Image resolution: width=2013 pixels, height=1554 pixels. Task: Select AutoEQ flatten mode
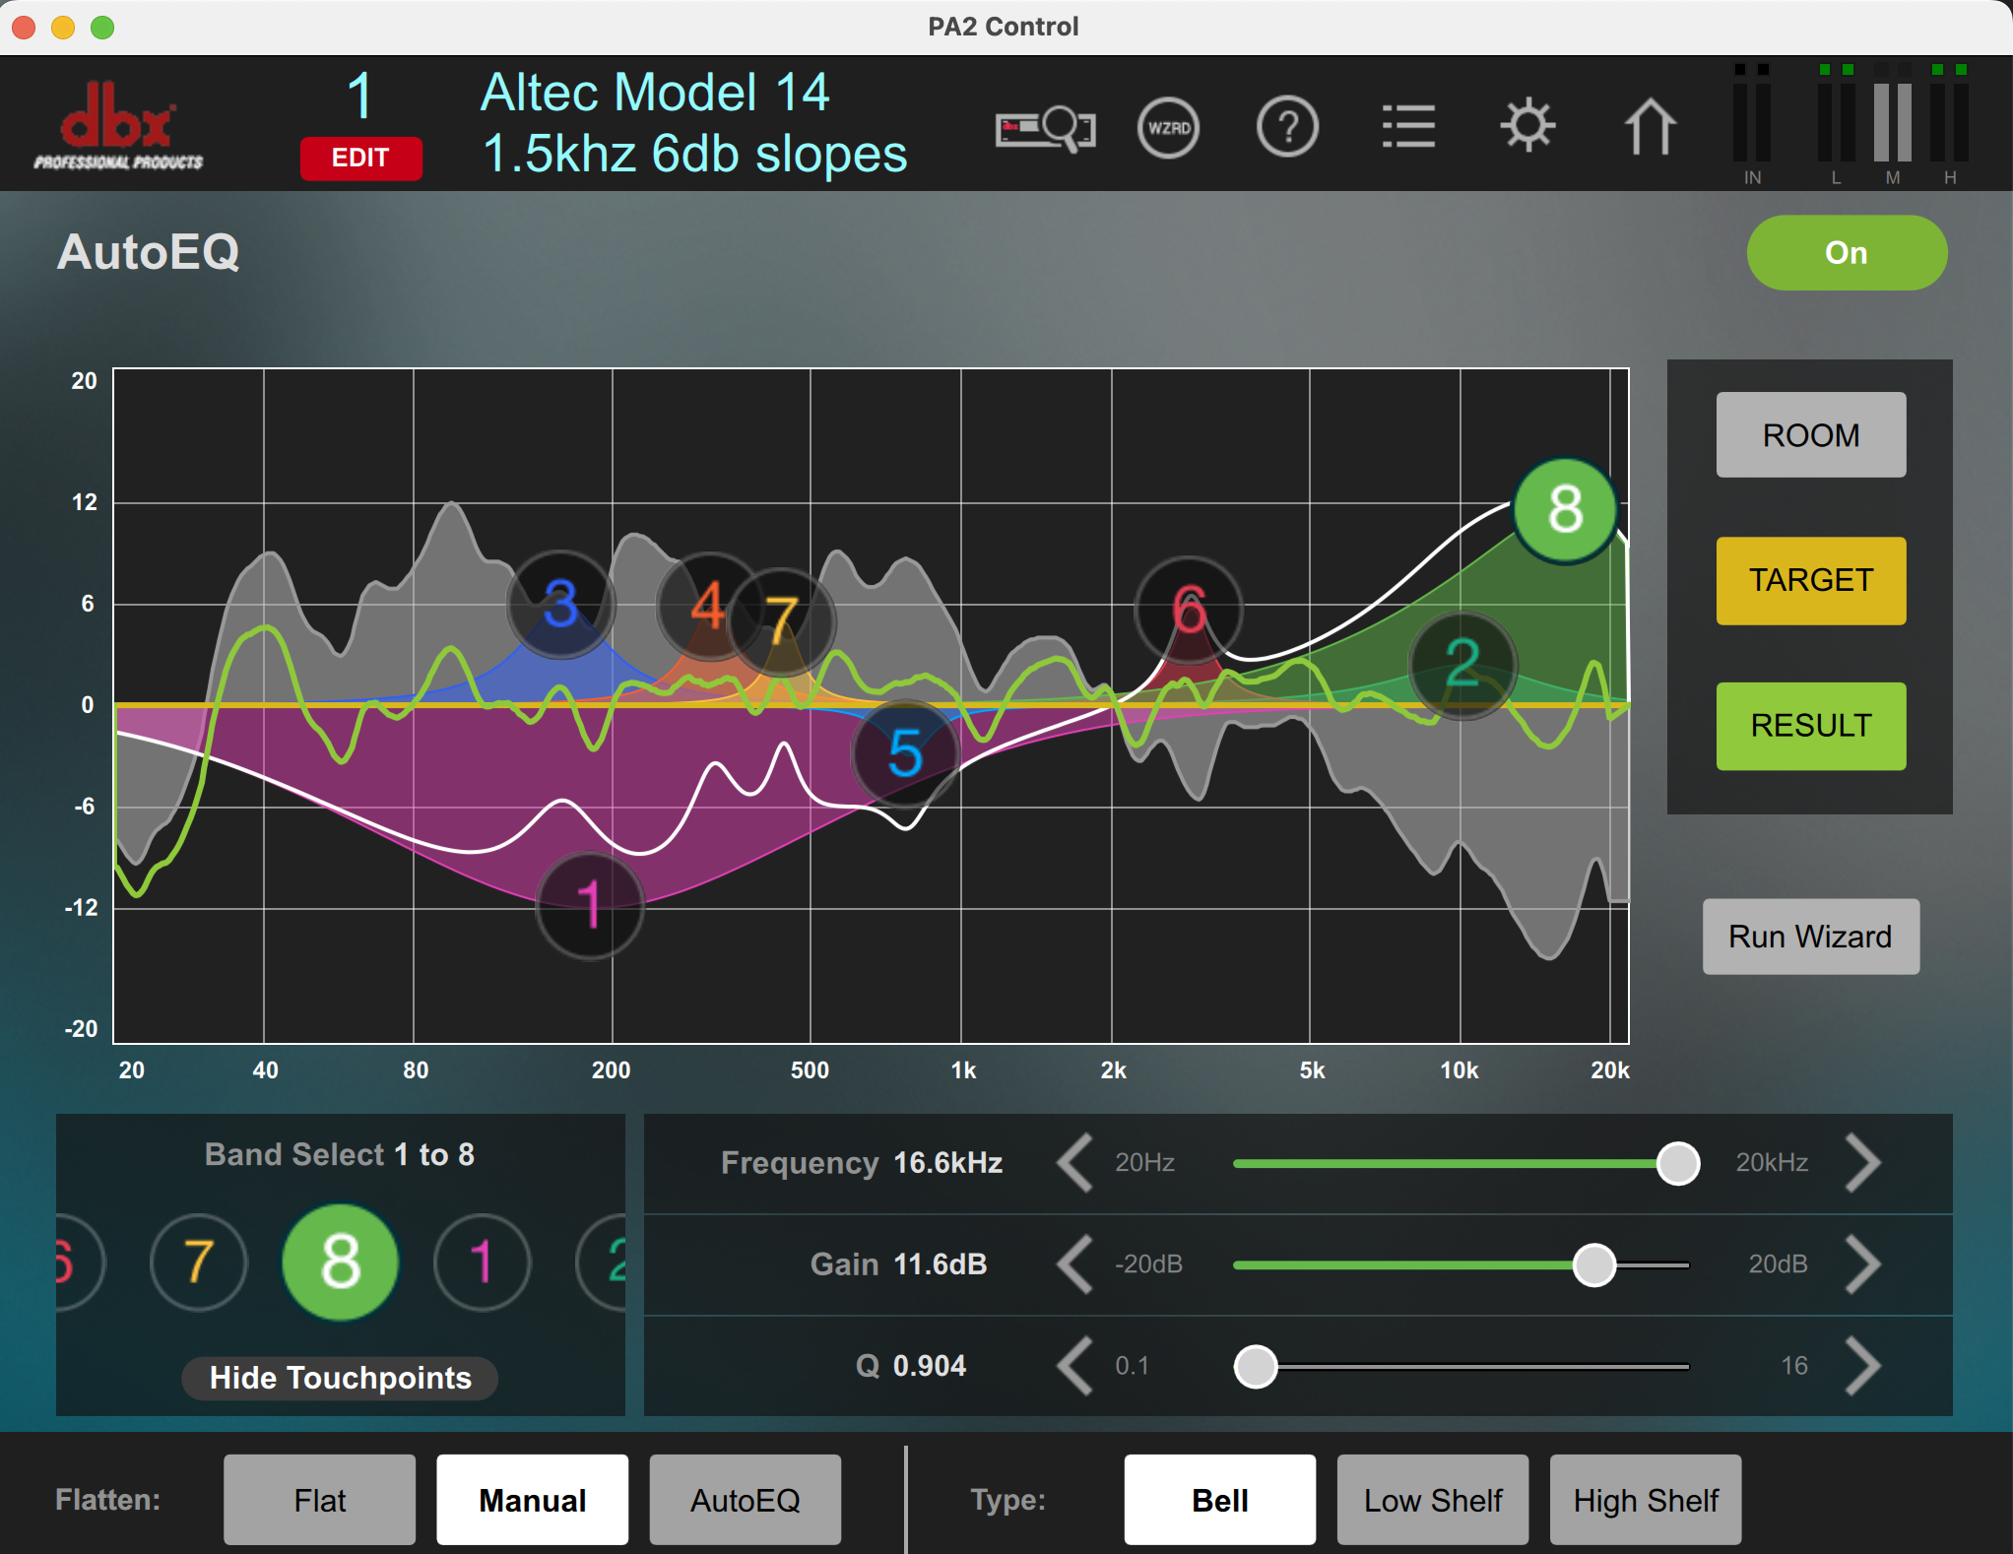point(746,1500)
